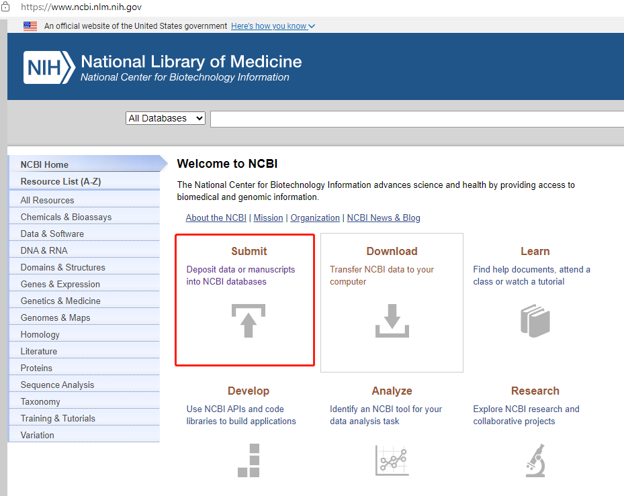Viewport: 624px width, 496px height.
Task: Follow the About the NCBI link
Action: [216, 217]
